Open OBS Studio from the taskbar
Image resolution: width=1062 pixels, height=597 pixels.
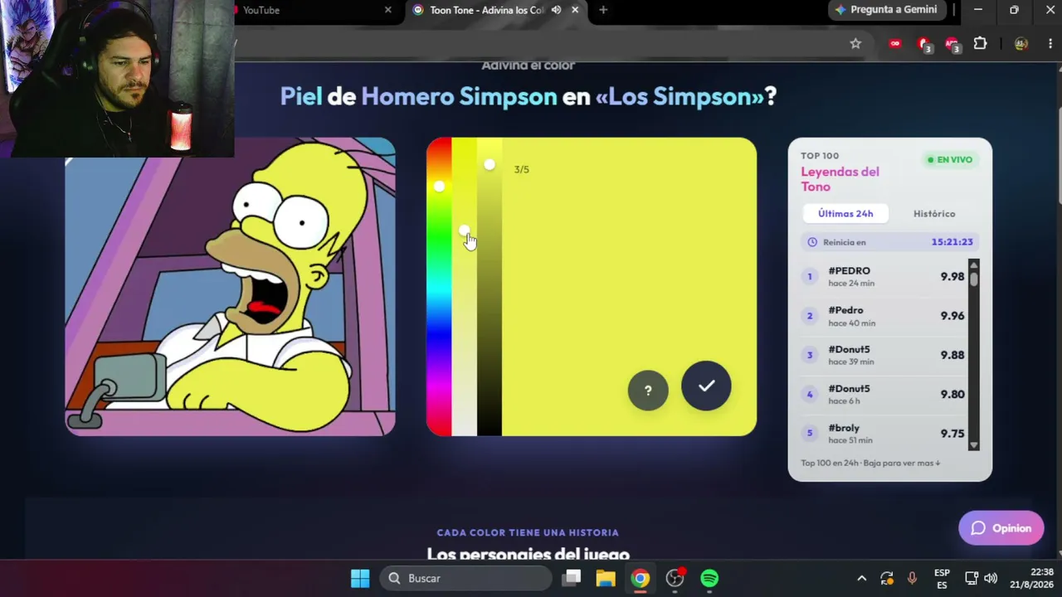tap(675, 578)
